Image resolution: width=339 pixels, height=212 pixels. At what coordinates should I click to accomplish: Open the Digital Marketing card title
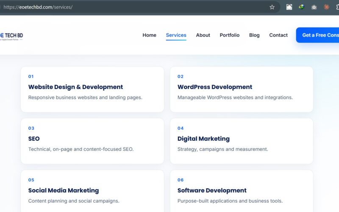point(203,139)
